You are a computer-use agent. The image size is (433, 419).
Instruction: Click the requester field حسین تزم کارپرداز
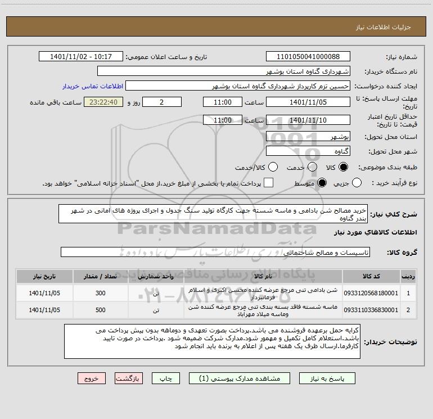[238, 86]
